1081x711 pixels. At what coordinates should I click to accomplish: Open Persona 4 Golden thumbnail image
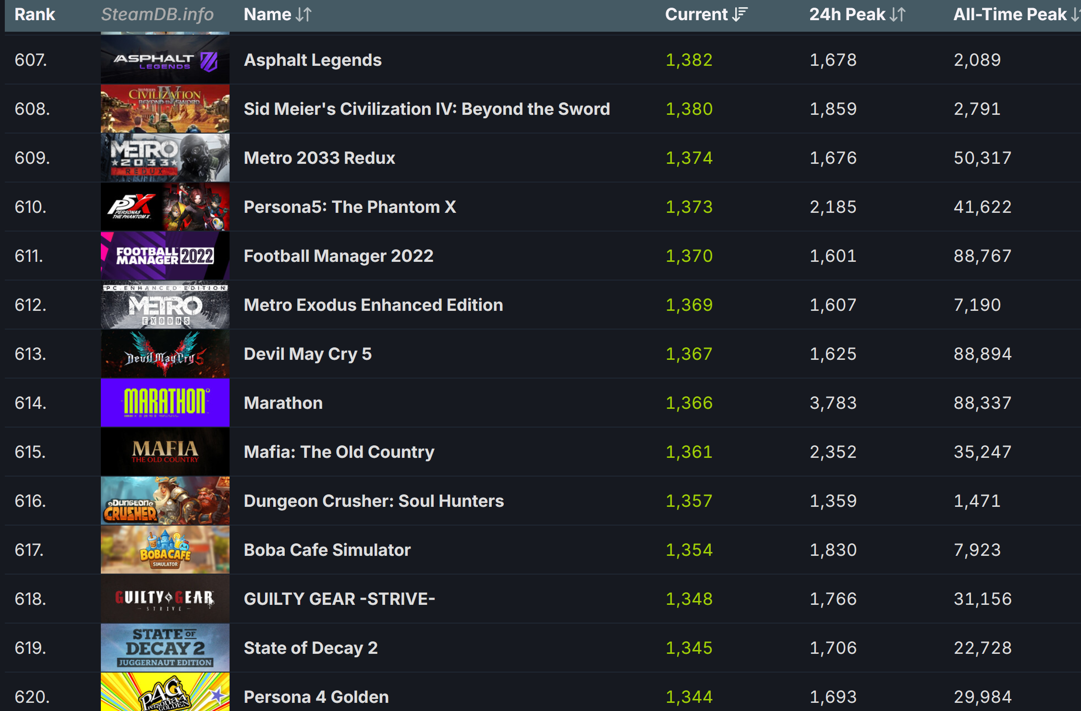point(165,692)
